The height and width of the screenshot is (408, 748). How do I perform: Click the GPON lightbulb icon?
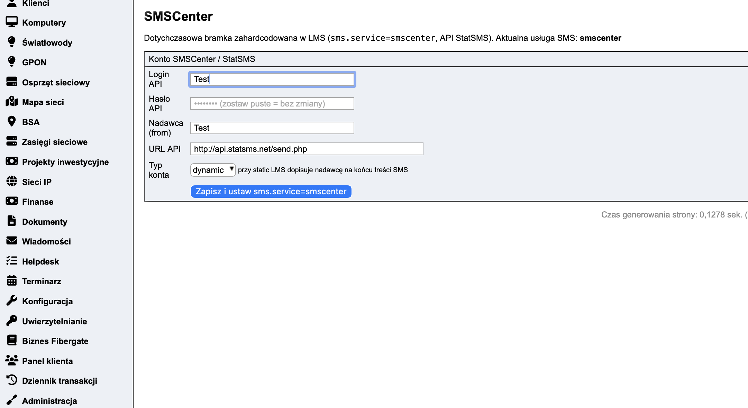(x=12, y=62)
